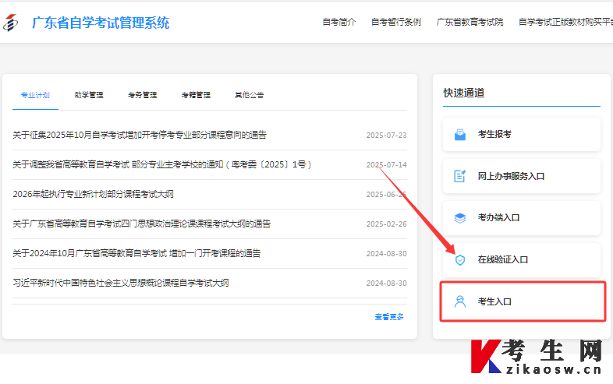Click the 查看更多 link

click(389, 317)
